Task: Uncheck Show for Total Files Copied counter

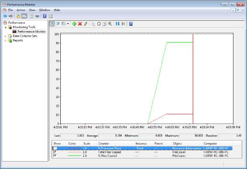Action: 55,152
